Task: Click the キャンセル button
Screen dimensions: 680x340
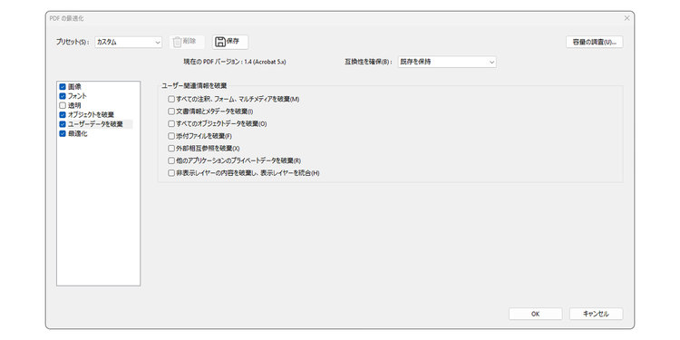Action: (596, 314)
